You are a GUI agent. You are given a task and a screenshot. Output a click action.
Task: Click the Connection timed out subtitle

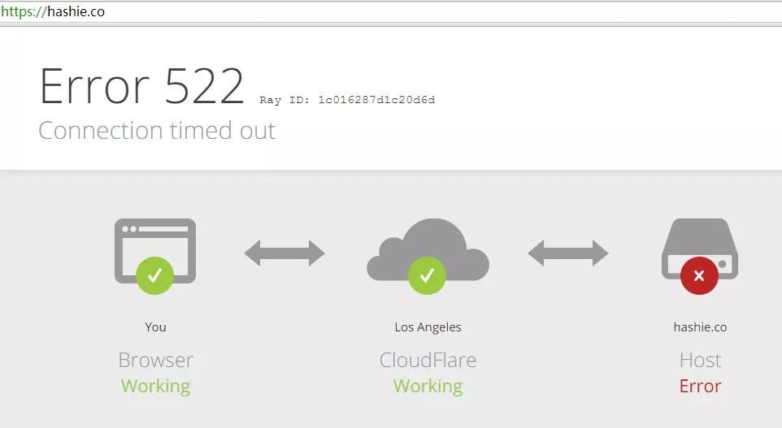[x=157, y=131]
